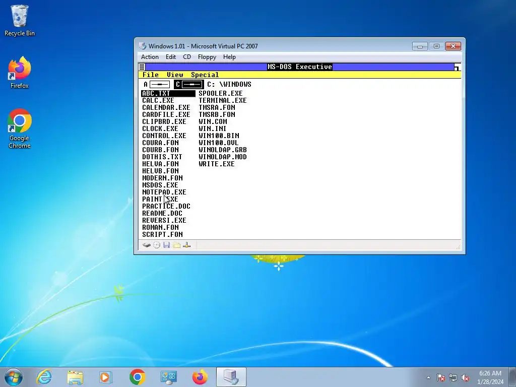Viewport: 516px width, 387px height.
Task: Select drive C icon
Action: click(188, 85)
